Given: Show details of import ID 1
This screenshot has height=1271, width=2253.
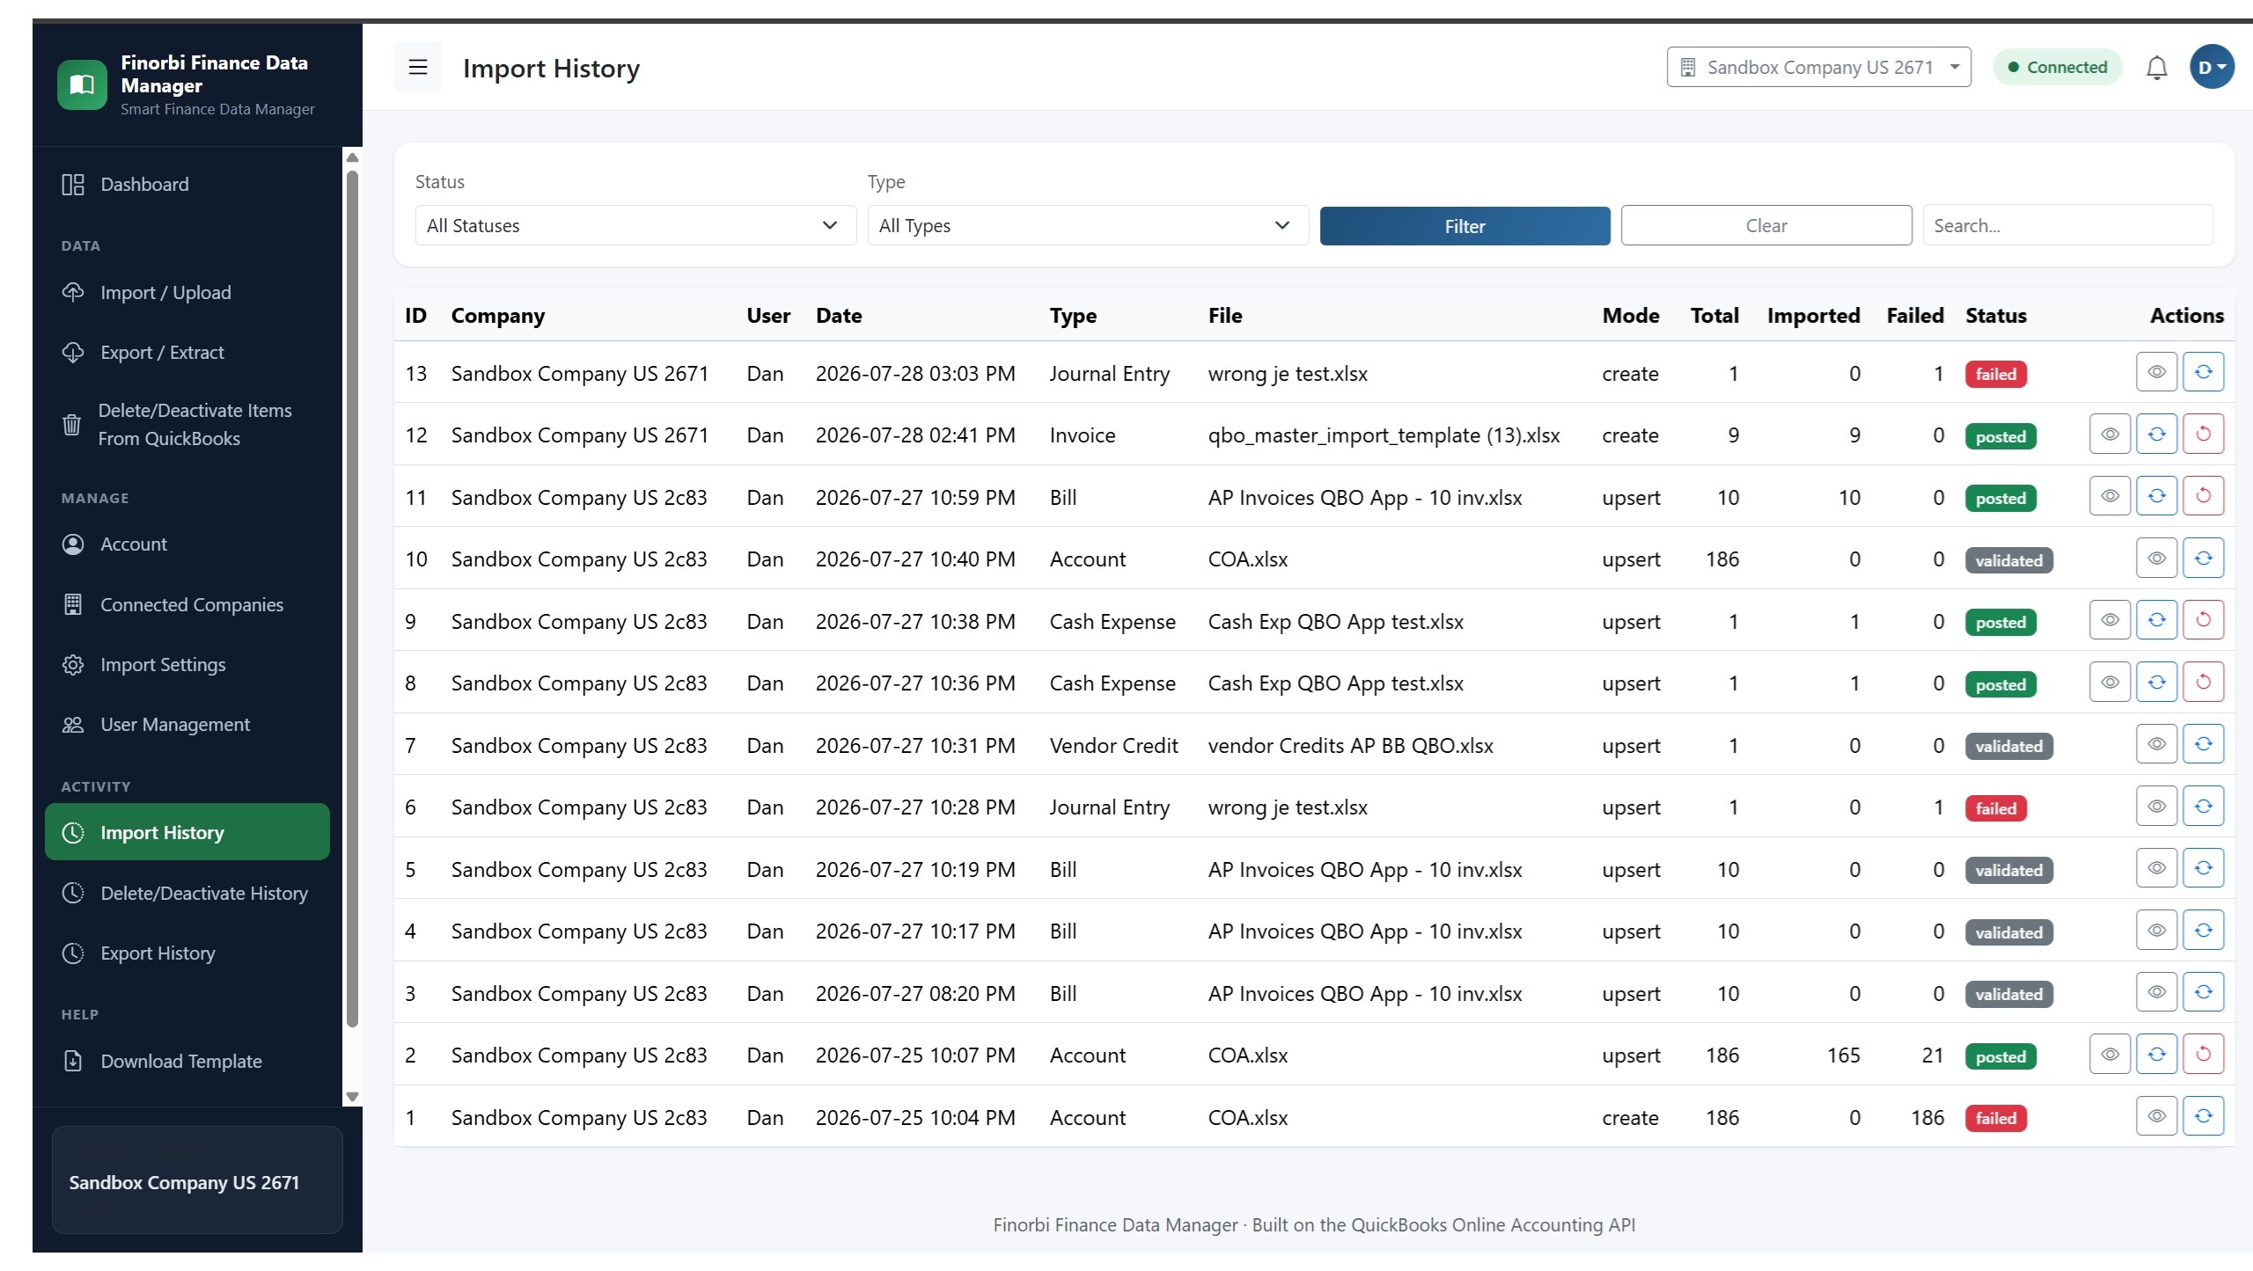Looking at the screenshot, I should point(2156,1116).
